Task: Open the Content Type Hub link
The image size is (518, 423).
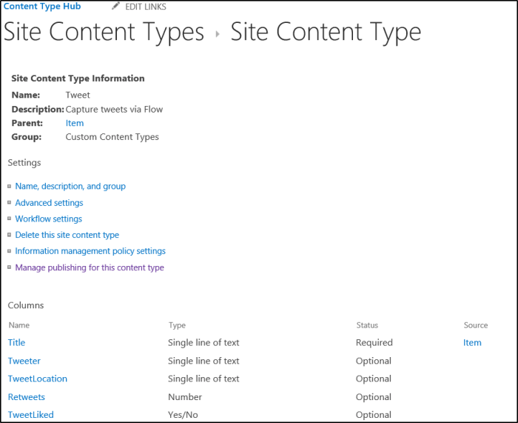Action: (x=43, y=7)
